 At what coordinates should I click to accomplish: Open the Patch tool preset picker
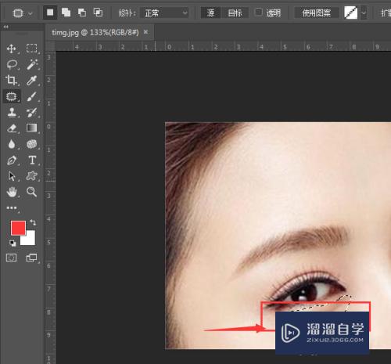[x=23, y=13]
